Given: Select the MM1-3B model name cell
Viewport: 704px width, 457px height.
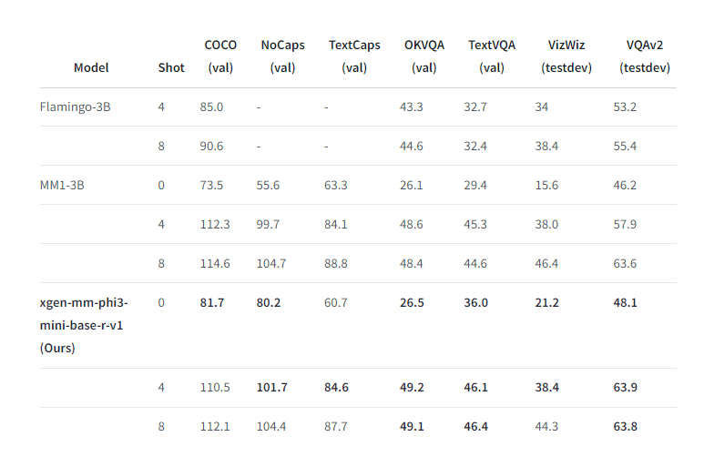Looking at the screenshot, I should pos(63,185).
